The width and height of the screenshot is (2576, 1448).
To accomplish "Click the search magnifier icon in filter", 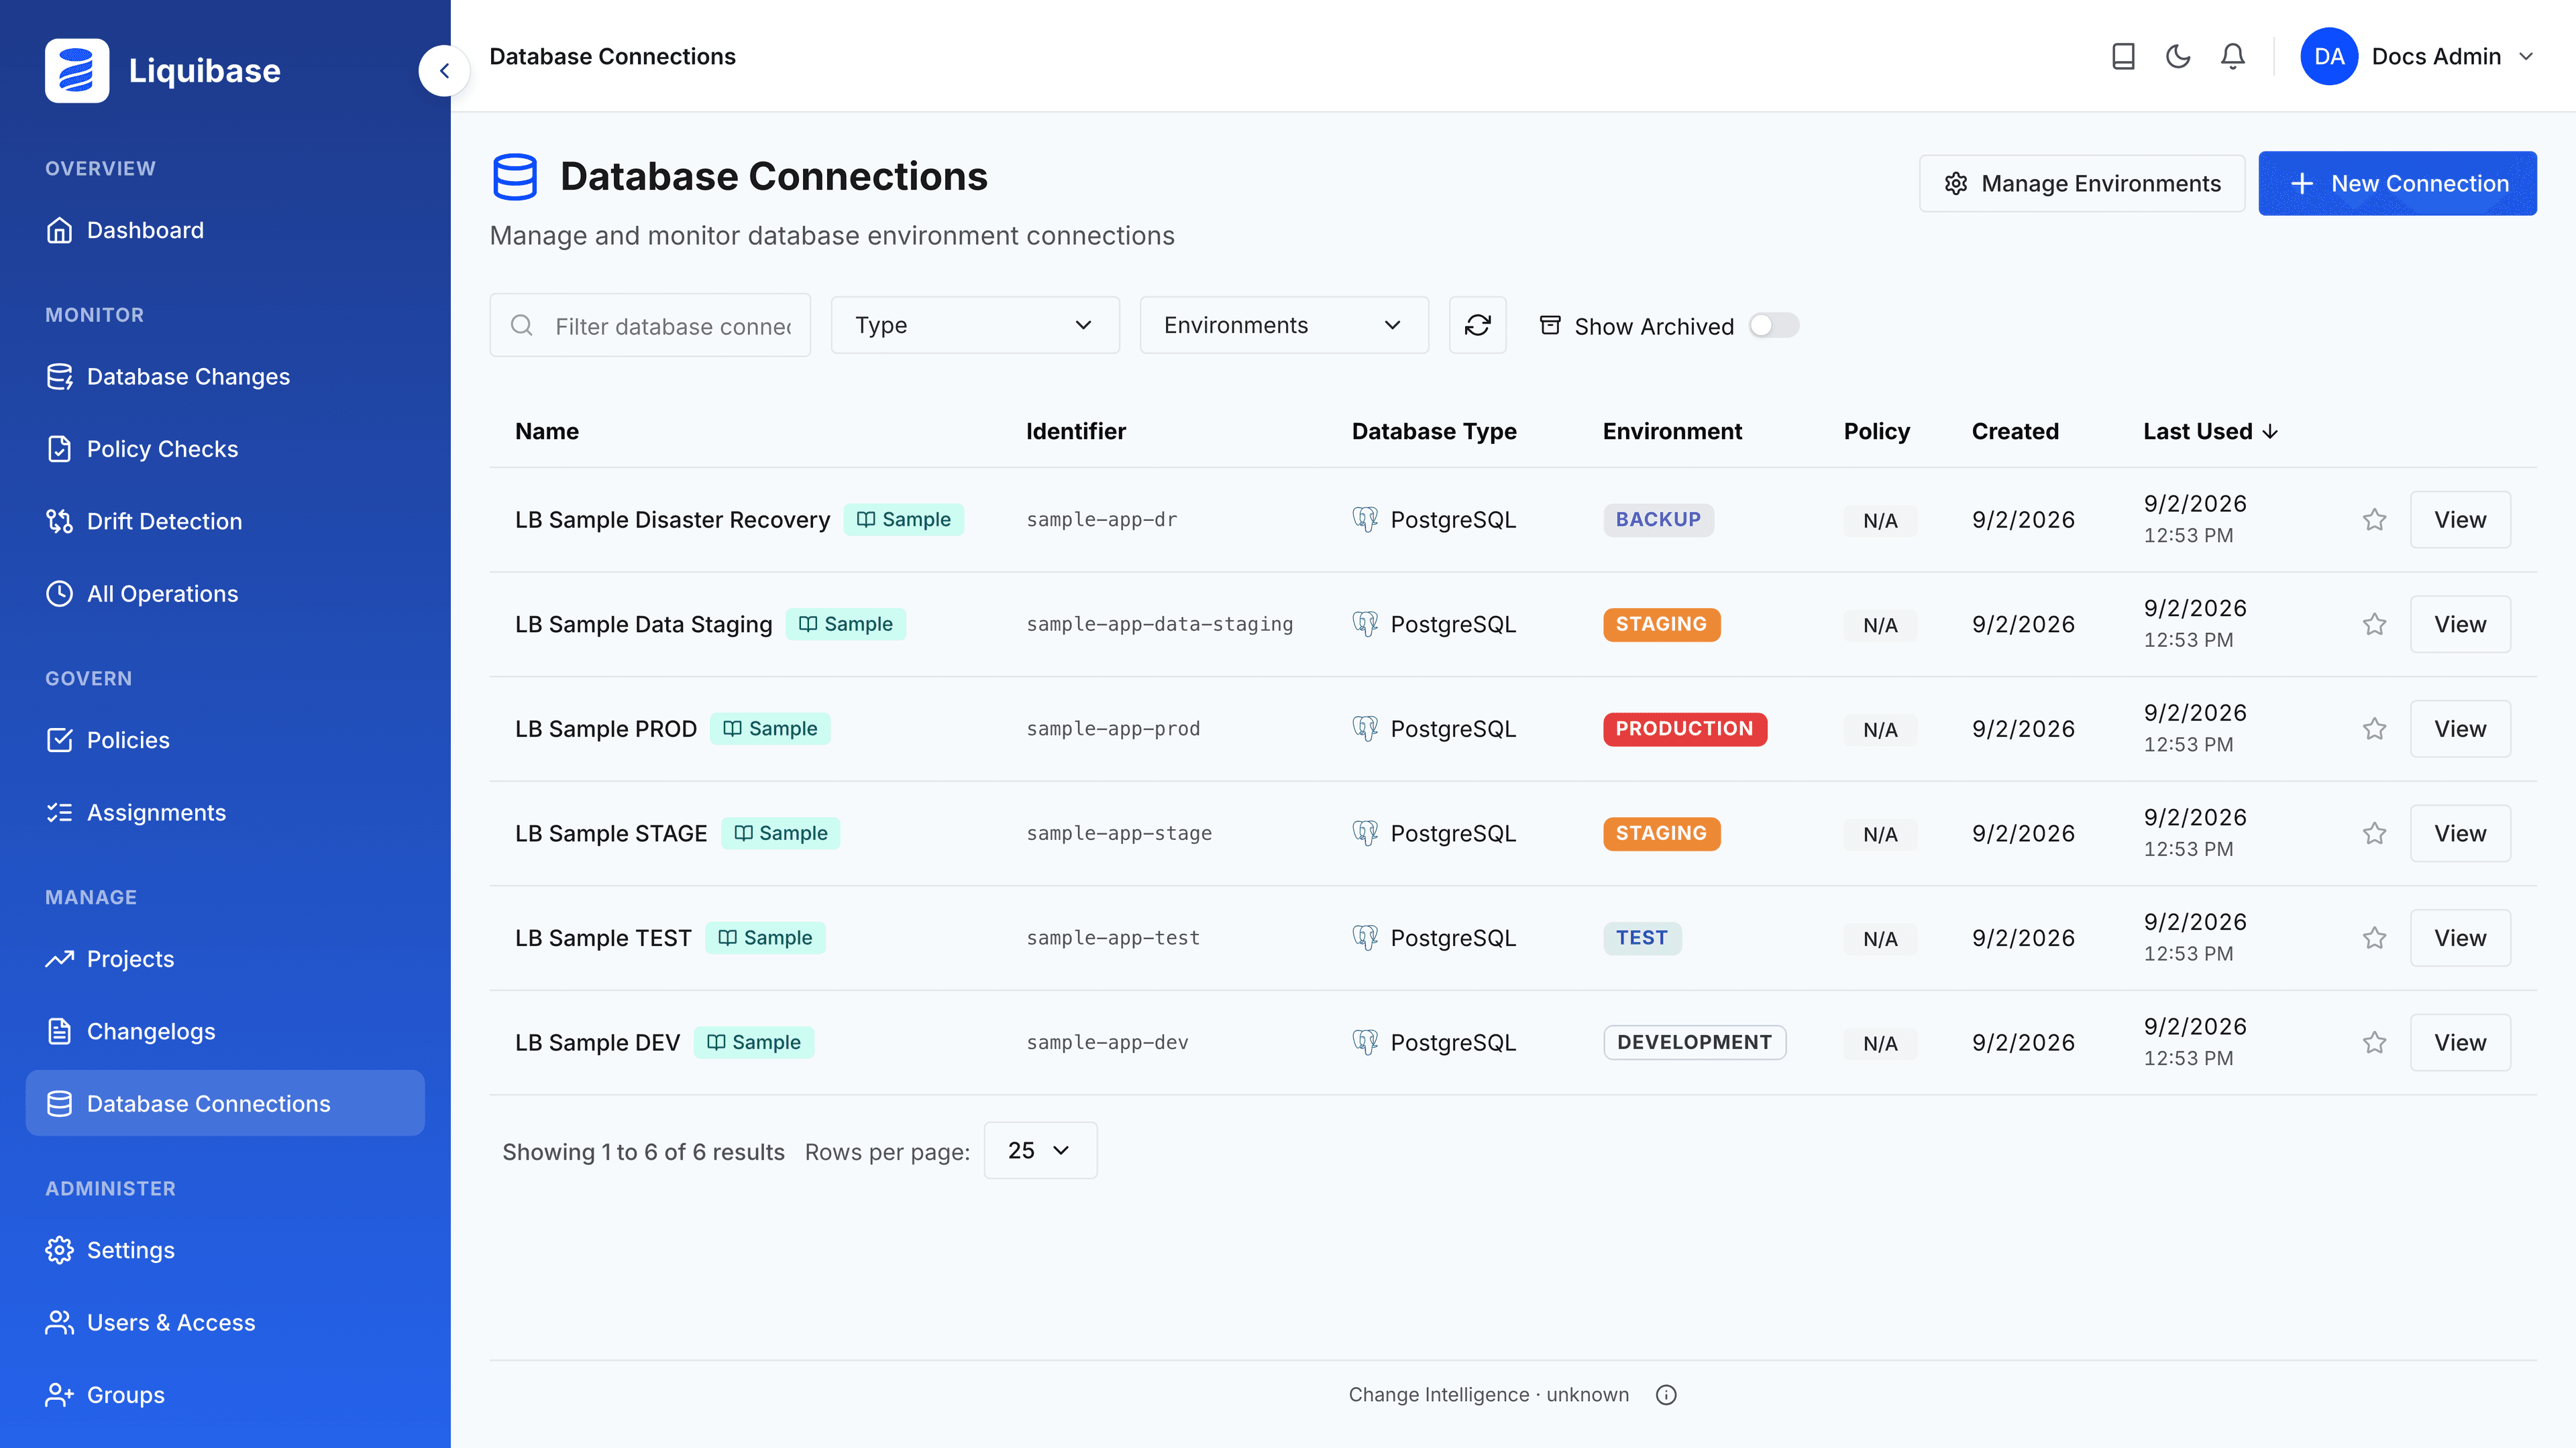I will (x=522, y=326).
